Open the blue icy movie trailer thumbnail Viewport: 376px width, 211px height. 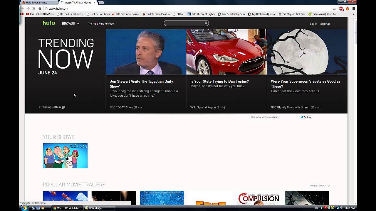(162, 198)
